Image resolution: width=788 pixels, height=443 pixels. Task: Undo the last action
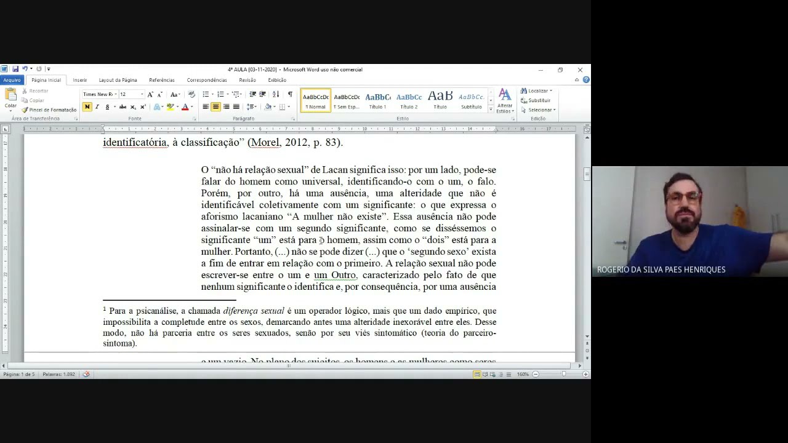(25, 69)
